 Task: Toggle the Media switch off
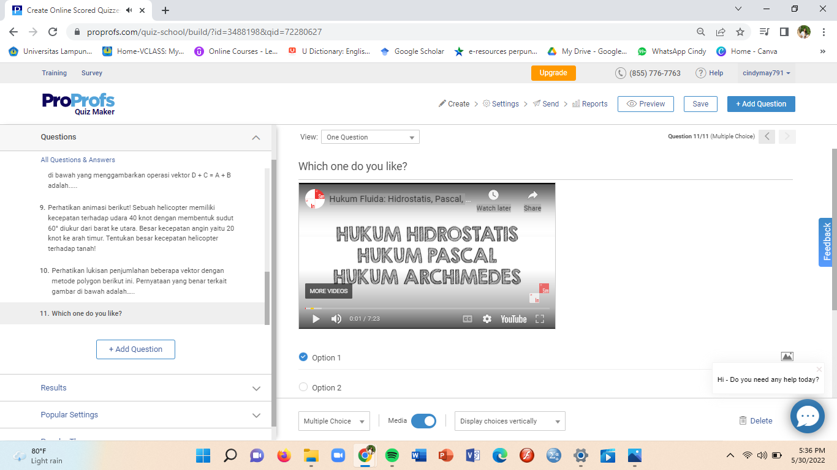pyautogui.click(x=423, y=421)
